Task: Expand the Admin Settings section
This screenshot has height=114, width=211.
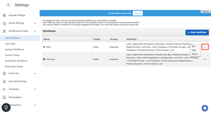Action: (35, 23)
